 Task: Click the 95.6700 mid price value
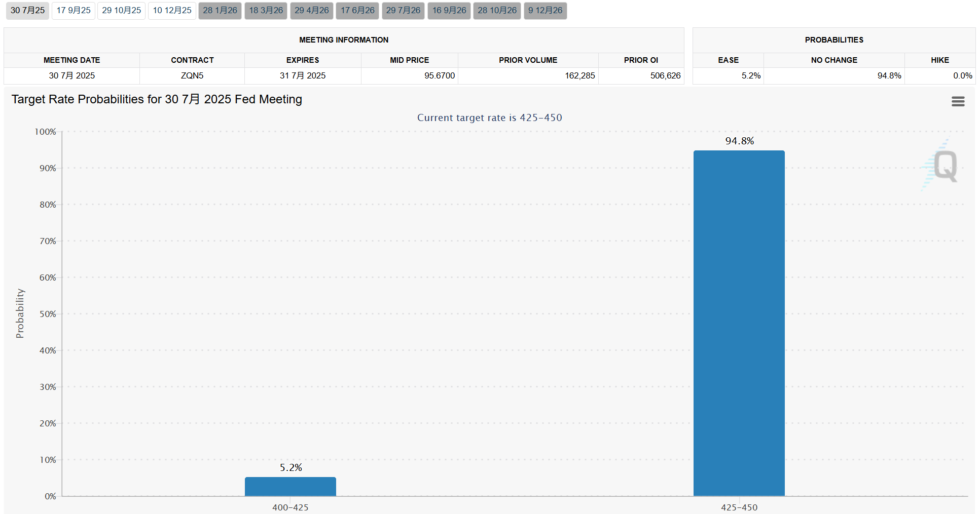pyautogui.click(x=440, y=75)
